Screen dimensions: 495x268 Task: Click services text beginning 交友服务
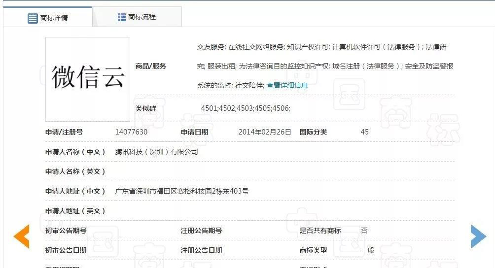tap(325, 66)
